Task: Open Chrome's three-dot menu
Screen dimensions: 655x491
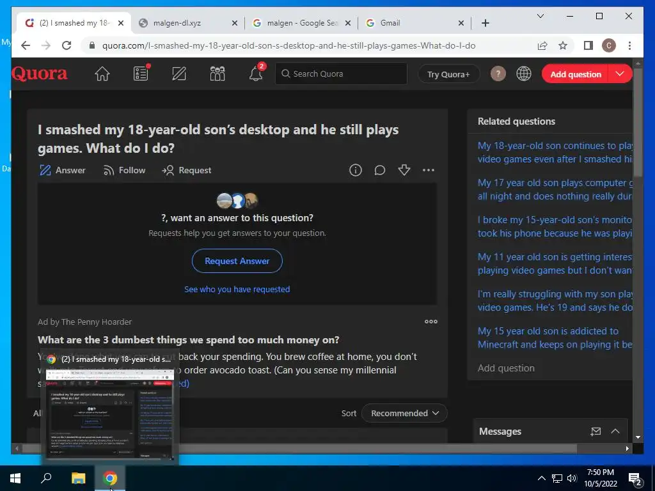Action: 629,45
